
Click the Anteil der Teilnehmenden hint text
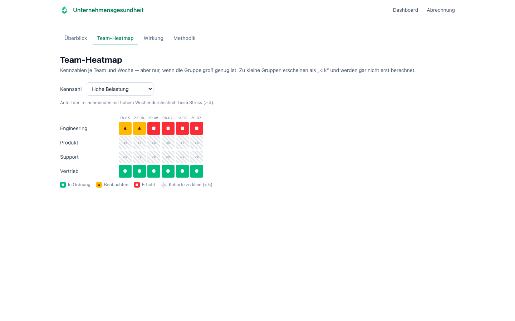(137, 103)
